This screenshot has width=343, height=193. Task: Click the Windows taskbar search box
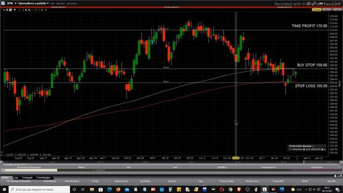click(x=39, y=189)
